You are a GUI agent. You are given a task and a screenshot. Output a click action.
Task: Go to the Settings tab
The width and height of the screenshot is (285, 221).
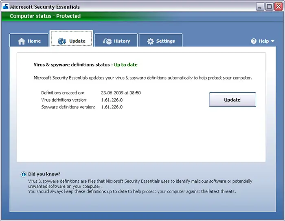click(161, 40)
